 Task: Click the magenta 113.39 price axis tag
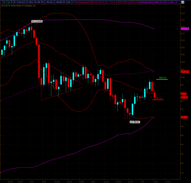tap(185, 29)
